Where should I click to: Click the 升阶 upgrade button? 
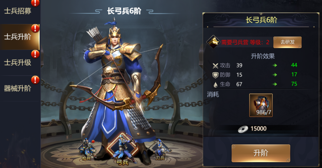[x=261, y=153]
